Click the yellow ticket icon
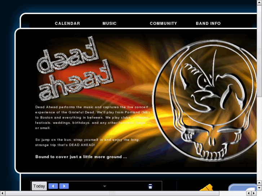 click(x=207, y=187)
